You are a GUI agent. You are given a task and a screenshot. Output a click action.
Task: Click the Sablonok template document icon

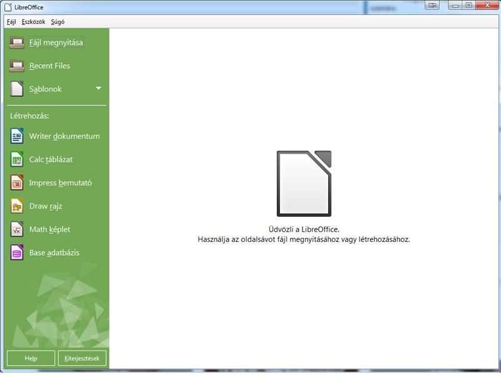click(x=17, y=89)
